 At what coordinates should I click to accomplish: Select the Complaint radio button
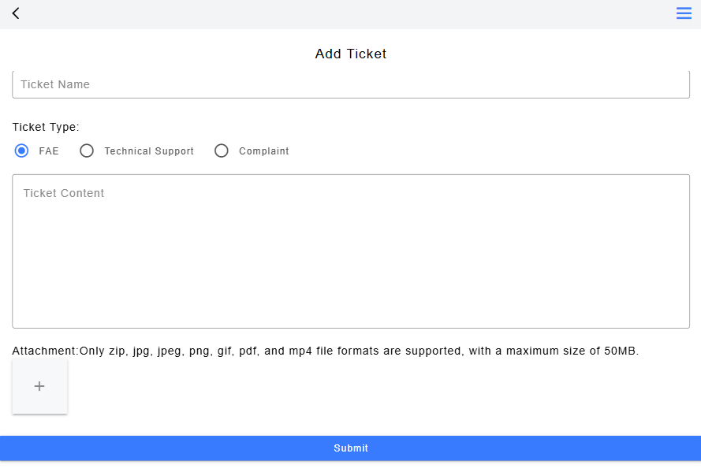pyautogui.click(x=222, y=151)
